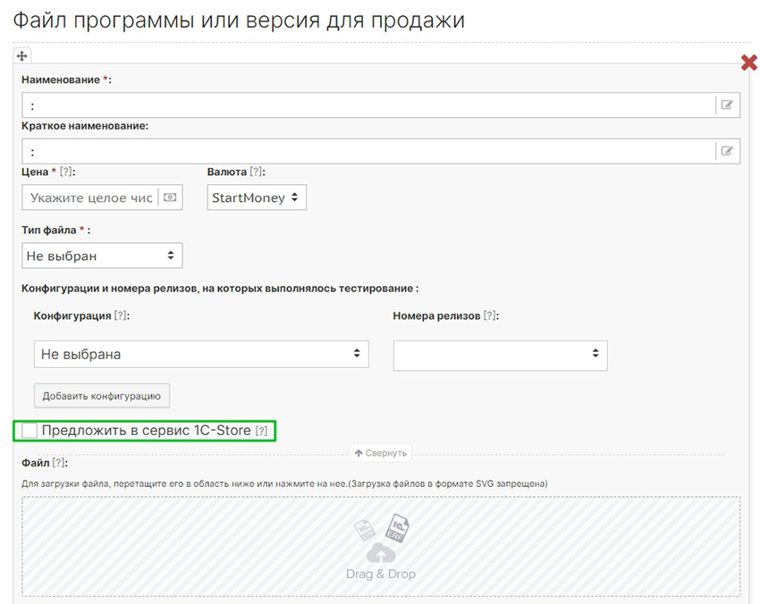Open help hint next to Номера релизов
This screenshot has width=760, height=604.
(490, 315)
